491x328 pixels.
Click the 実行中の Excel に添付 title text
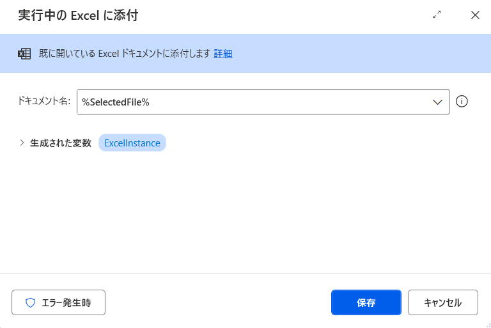(78, 15)
